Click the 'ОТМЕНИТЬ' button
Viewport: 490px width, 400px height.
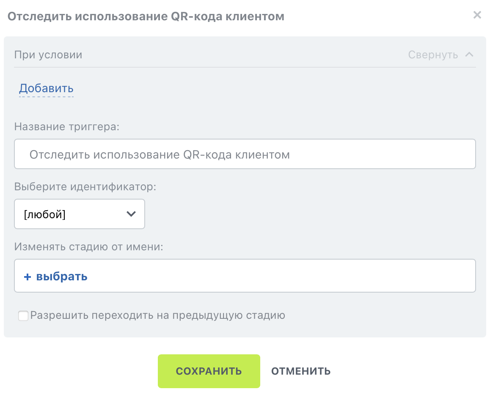point(300,371)
